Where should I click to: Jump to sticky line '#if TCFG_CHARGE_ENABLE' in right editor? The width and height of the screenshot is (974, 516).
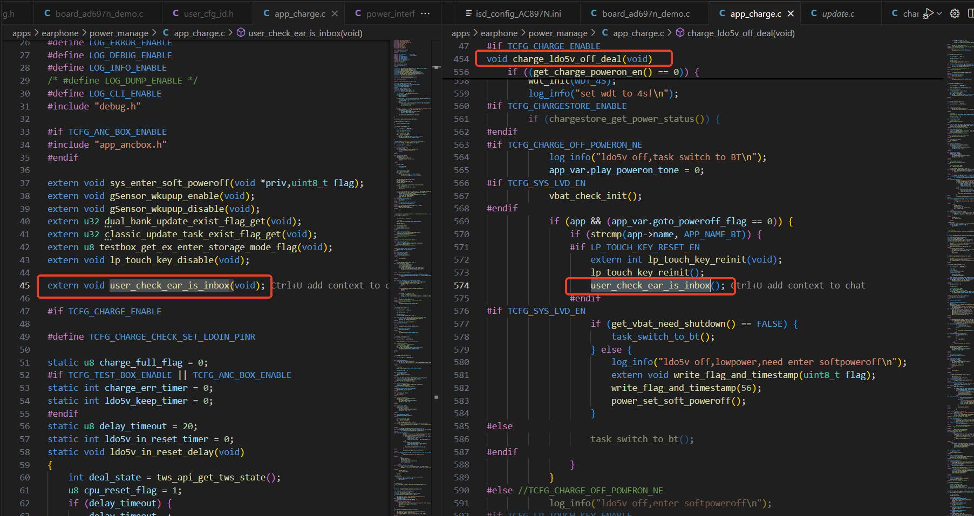543,46
